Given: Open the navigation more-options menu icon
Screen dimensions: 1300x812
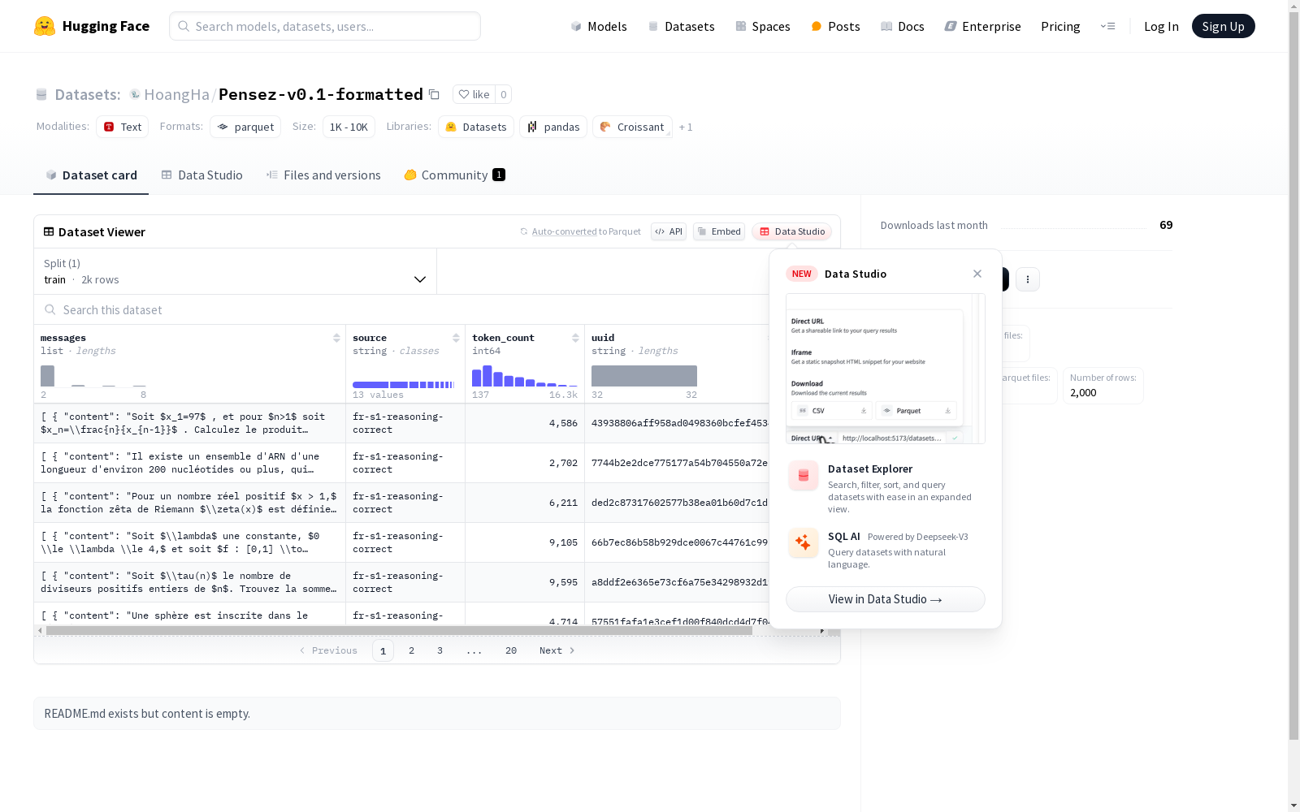Looking at the screenshot, I should [x=1107, y=26].
